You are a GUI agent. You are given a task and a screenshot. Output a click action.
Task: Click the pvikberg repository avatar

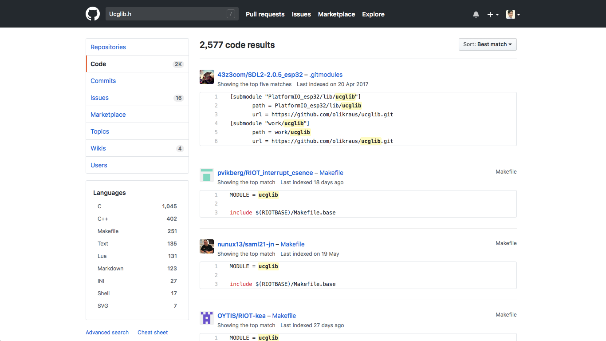pyautogui.click(x=207, y=175)
